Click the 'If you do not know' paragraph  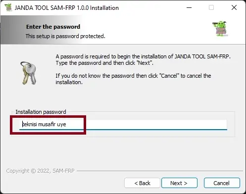133,79
